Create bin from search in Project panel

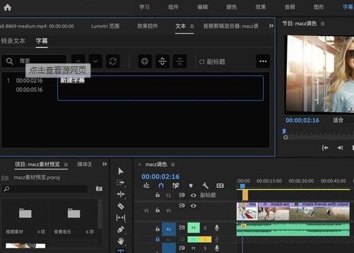(x=99, y=189)
